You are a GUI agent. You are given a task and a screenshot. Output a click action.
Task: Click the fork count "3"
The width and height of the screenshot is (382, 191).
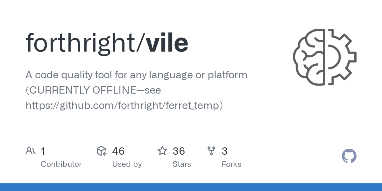(x=224, y=151)
